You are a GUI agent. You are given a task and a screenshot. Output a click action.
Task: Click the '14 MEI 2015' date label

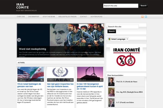pos(81,80)
